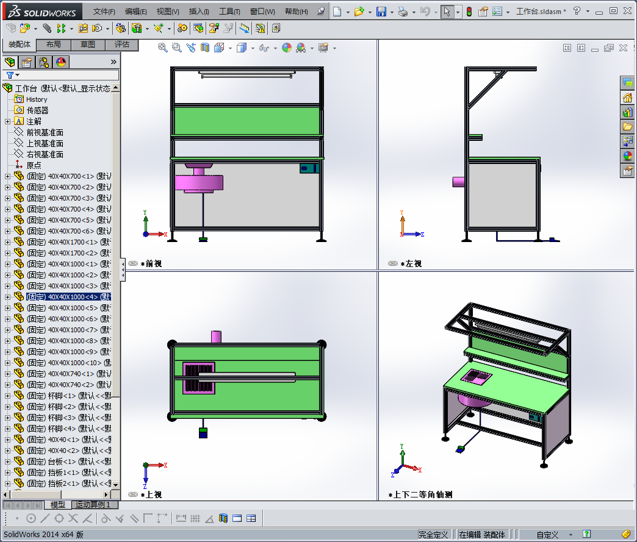Click the New document icon

coord(337,12)
